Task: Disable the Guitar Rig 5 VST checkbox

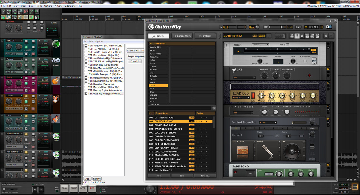Action: pos(86,93)
